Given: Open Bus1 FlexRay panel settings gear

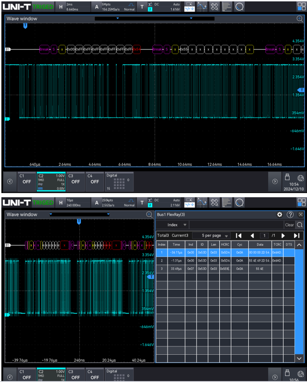Looking at the screenshot, I should tap(279, 215).
